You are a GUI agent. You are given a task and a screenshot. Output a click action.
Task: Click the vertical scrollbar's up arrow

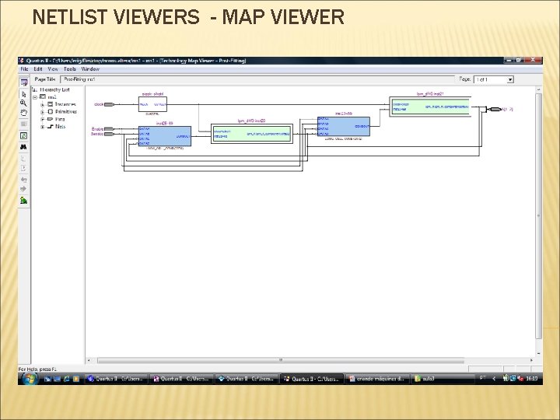pyautogui.click(x=538, y=89)
